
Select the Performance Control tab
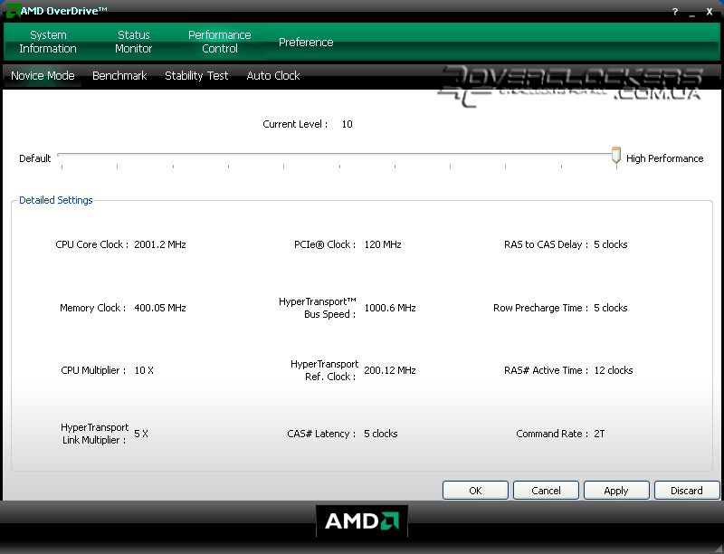coord(219,42)
